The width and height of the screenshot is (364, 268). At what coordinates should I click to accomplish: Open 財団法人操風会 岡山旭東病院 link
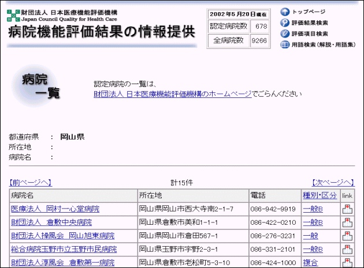tap(62, 236)
